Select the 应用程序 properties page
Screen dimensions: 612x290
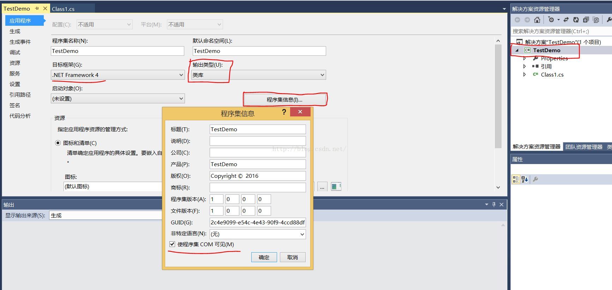pyautogui.click(x=24, y=21)
